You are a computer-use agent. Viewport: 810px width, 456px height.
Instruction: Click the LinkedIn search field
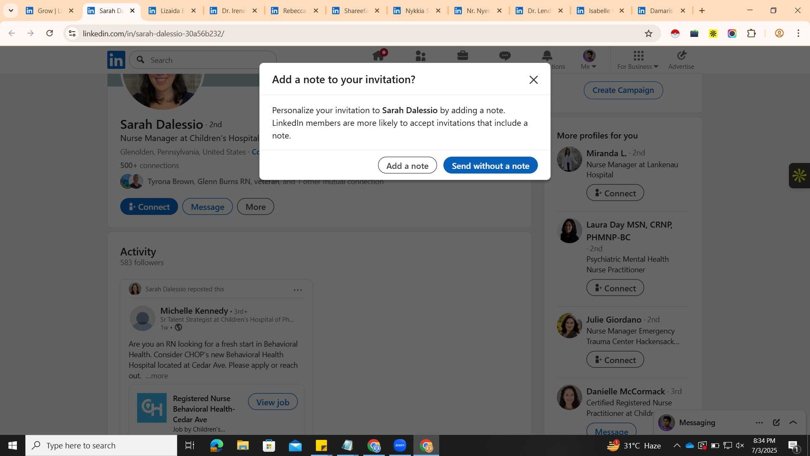pyautogui.click(x=203, y=60)
